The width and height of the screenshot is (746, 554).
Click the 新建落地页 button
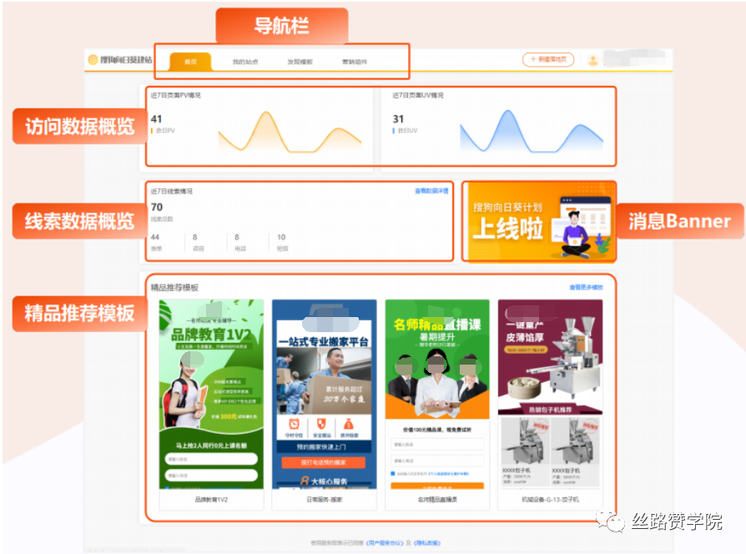548,59
